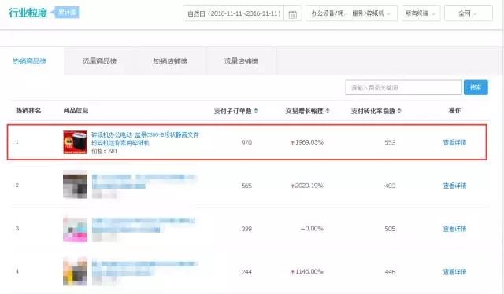Switch to the 流量店铺榜 tab
The height and width of the screenshot is (294, 504).
tap(241, 61)
